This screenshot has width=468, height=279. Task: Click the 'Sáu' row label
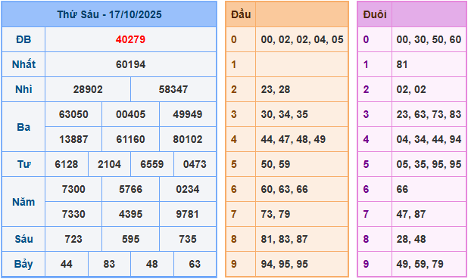[x=23, y=239]
